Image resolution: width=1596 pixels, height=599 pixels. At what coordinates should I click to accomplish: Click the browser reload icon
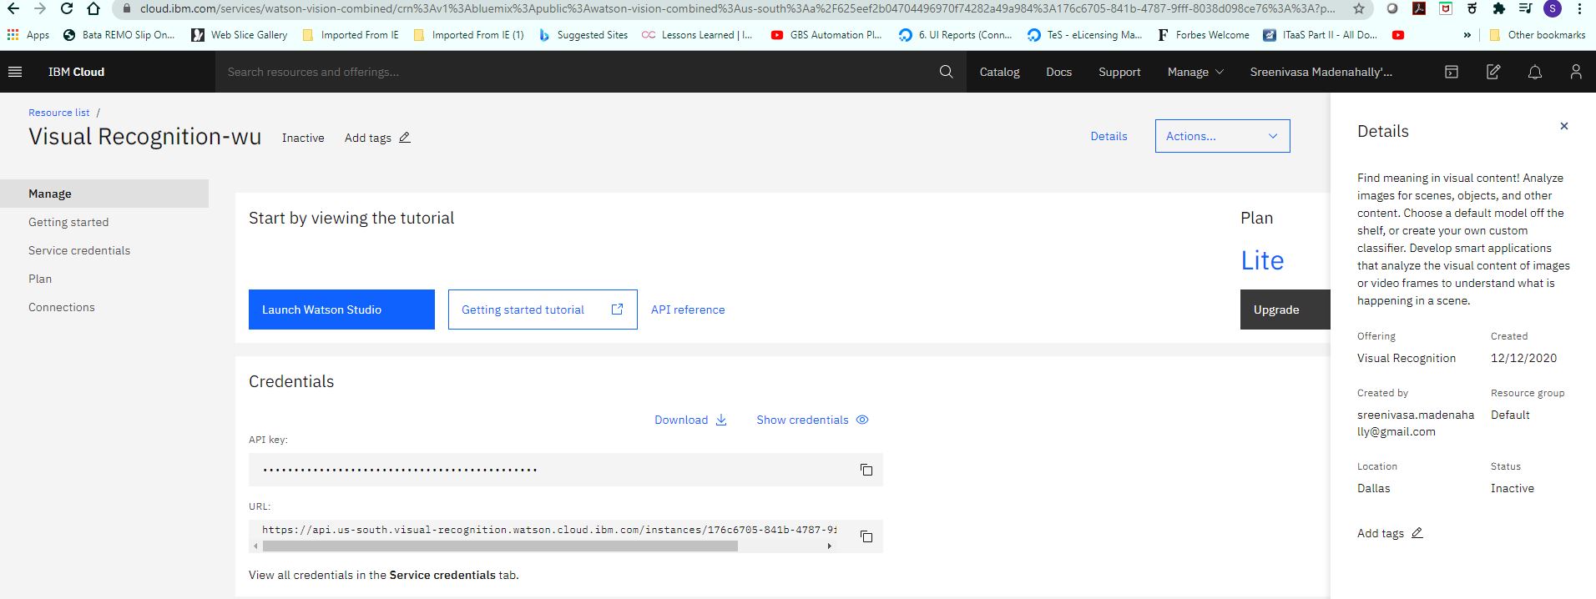pyautogui.click(x=67, y=8)
